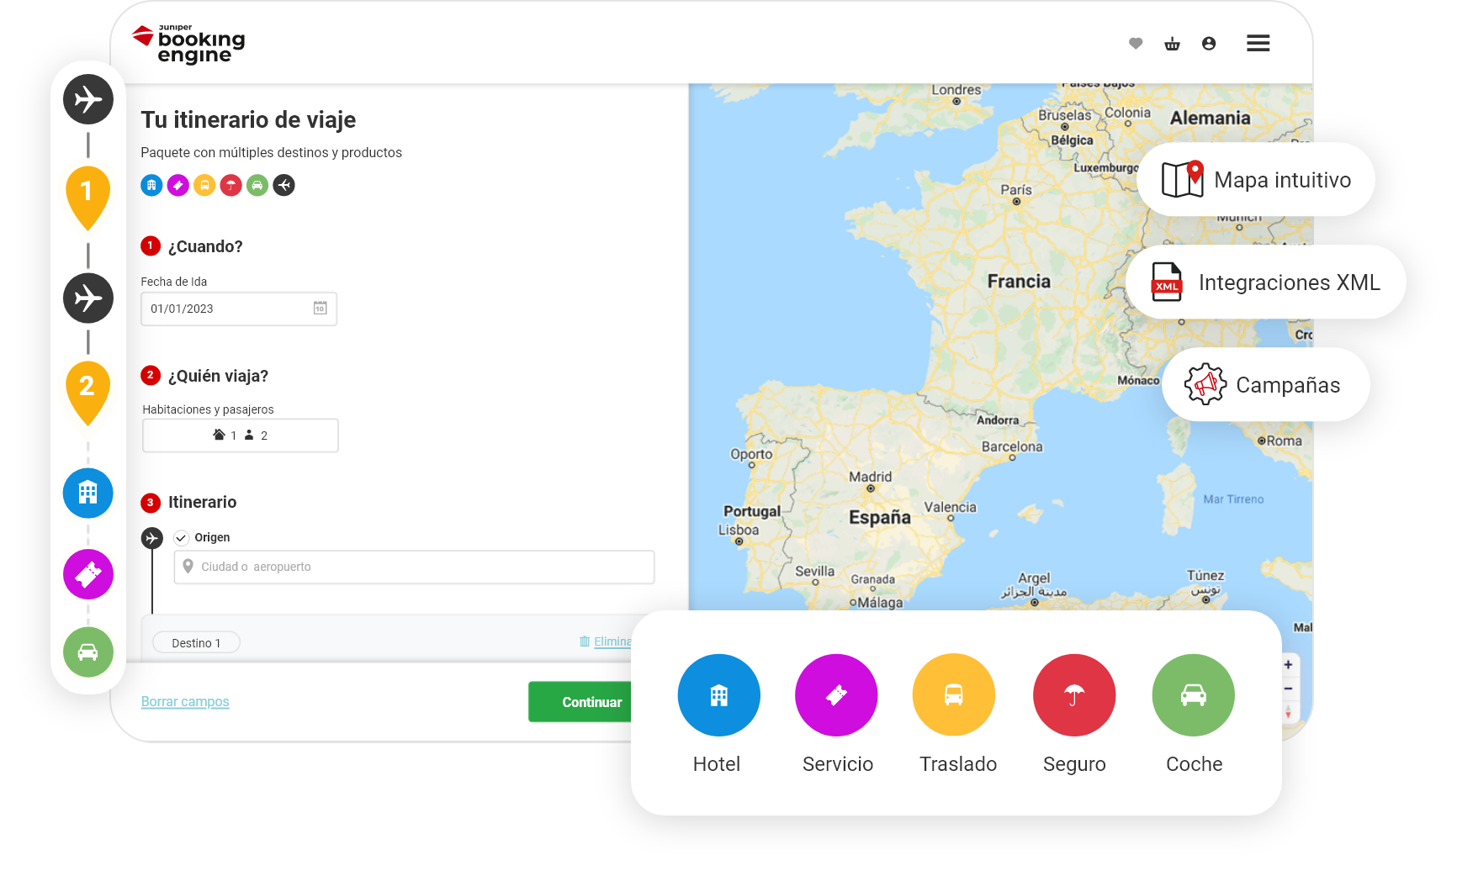
Task: Zoom in on the map
Action: coord(1288,665)
